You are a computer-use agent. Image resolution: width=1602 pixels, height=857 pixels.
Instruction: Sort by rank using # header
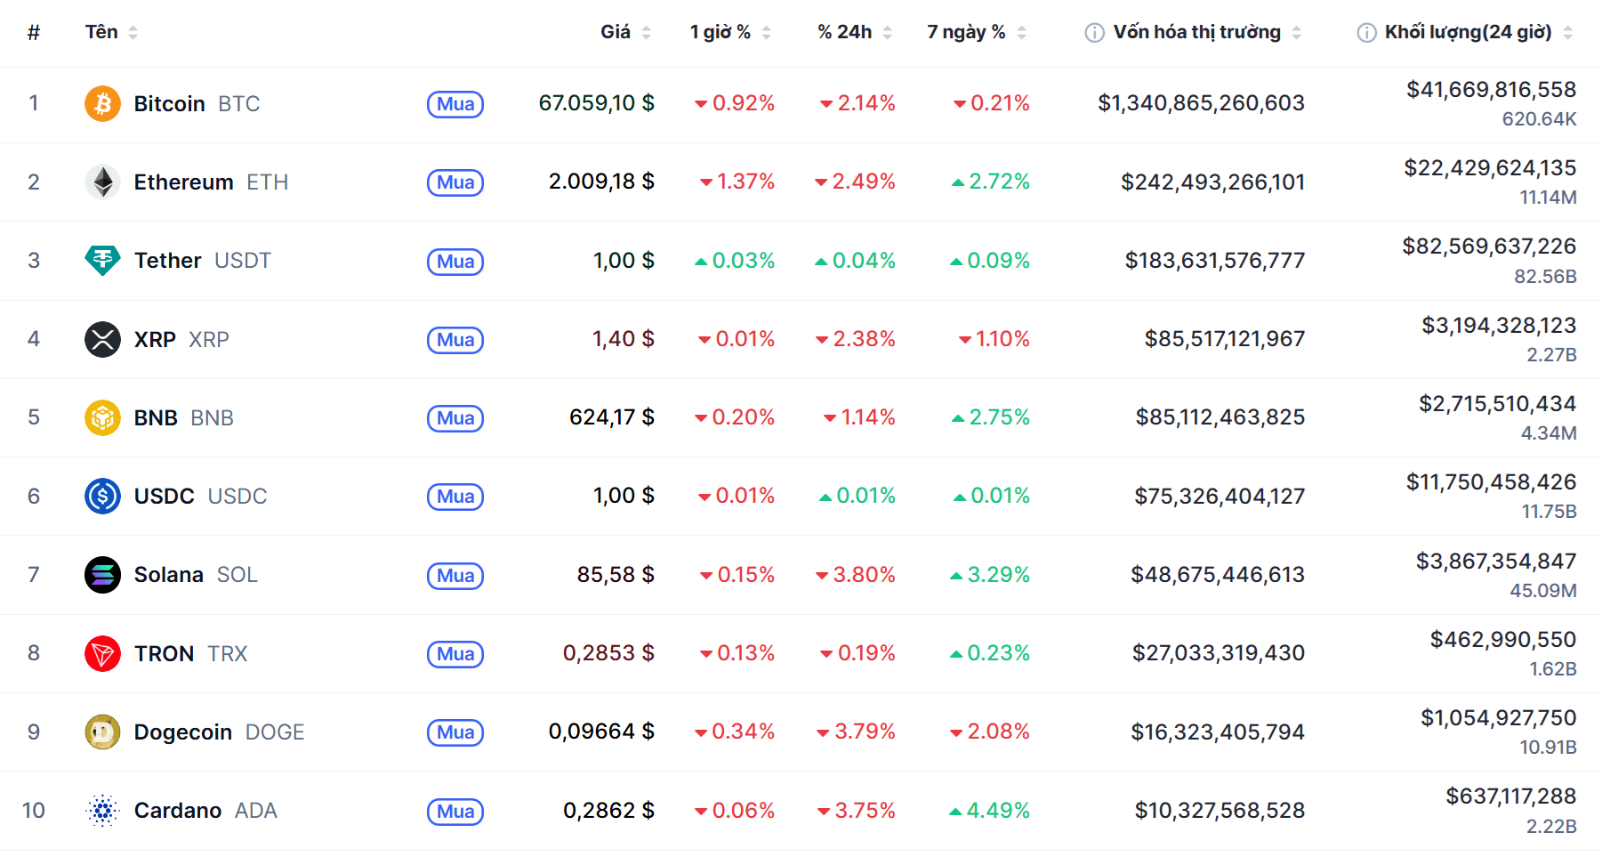click(x=34, y=33)
